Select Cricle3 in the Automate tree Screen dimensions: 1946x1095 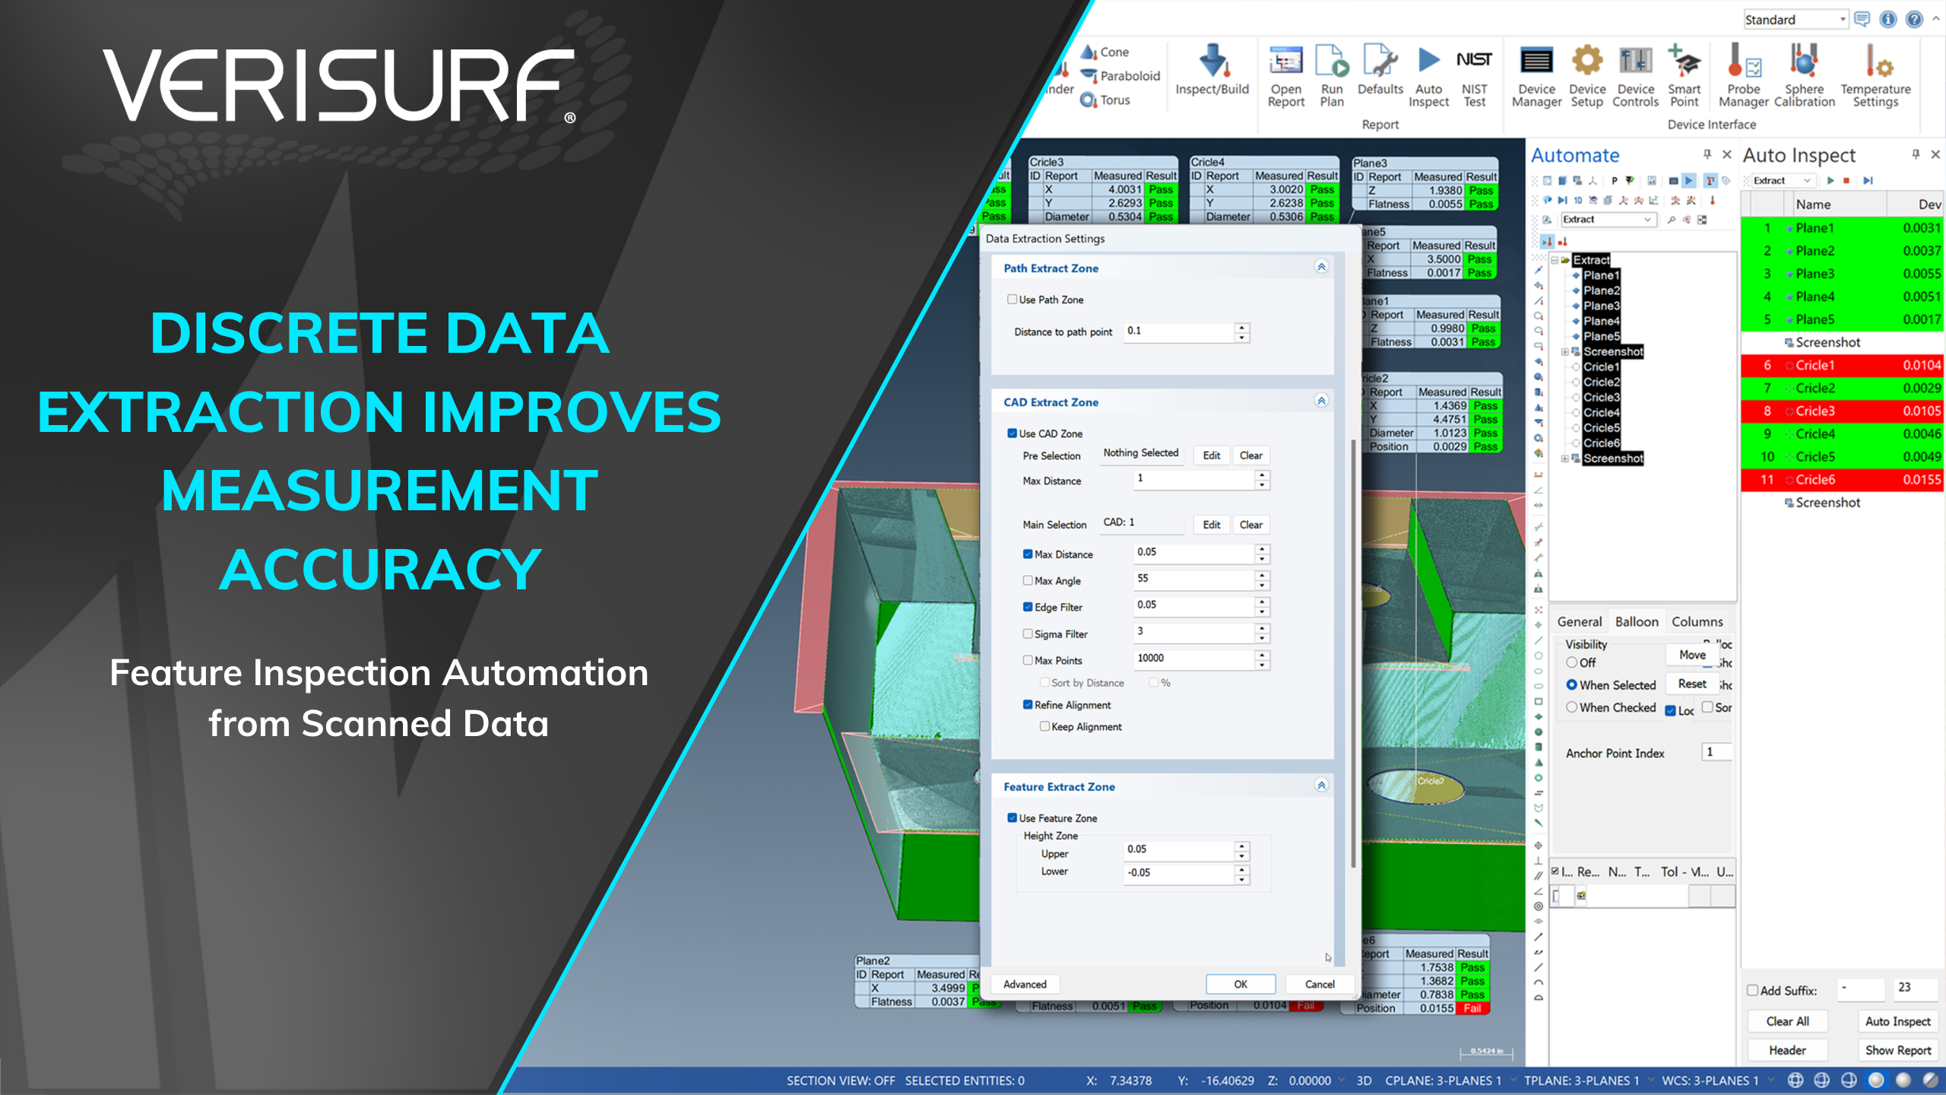click(1601, 397)
